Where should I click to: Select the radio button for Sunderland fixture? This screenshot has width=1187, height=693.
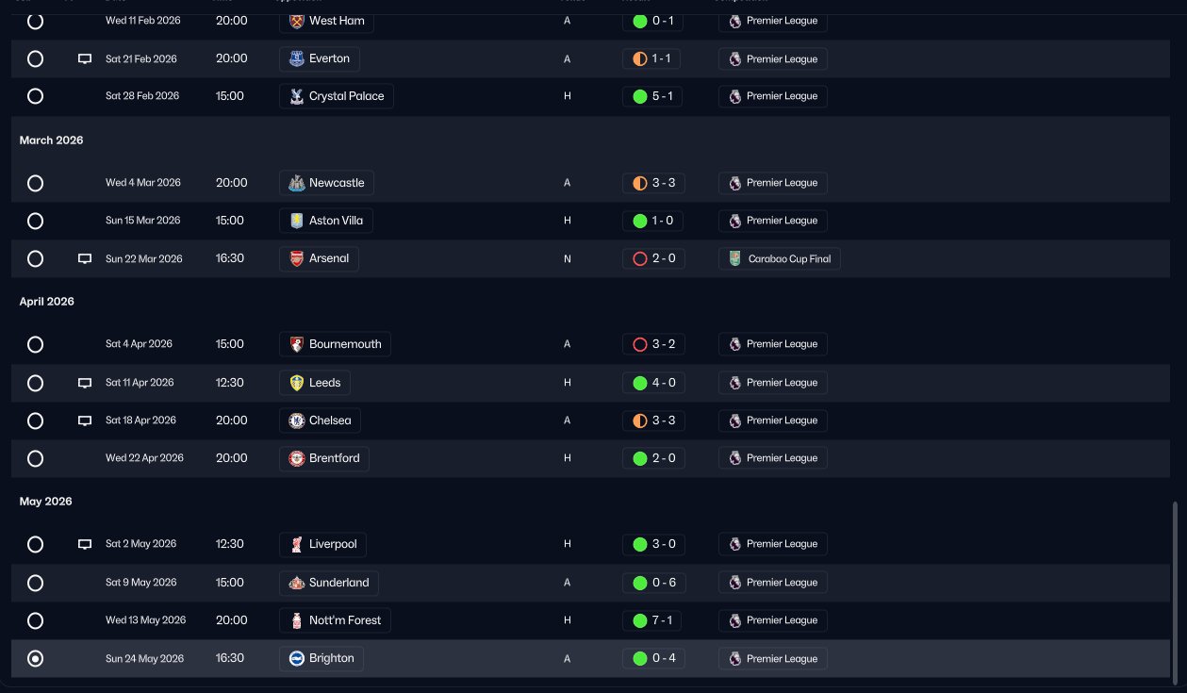click(35, 583)
